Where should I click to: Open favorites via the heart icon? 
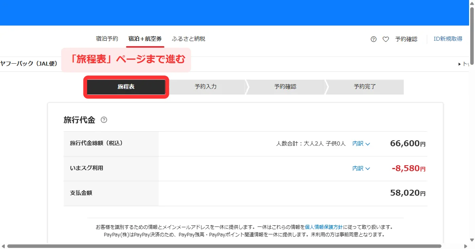386,39
